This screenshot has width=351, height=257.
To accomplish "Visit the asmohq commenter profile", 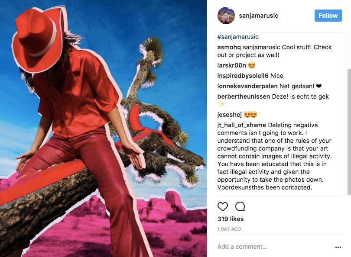I will 229,47.
